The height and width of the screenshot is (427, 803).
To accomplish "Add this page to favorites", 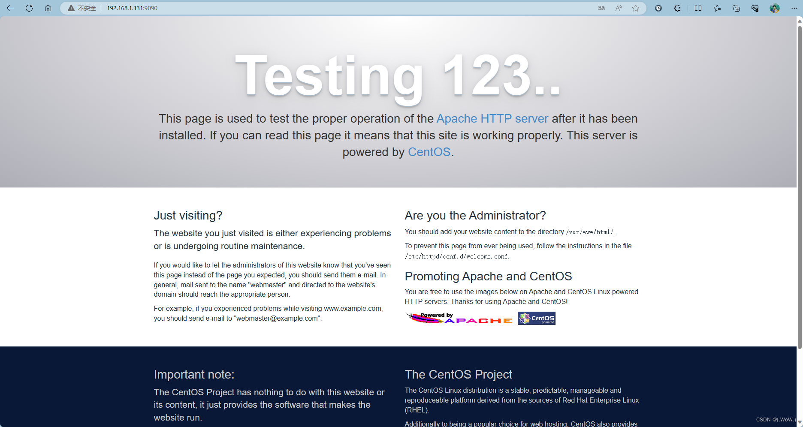I will (636, 8).
